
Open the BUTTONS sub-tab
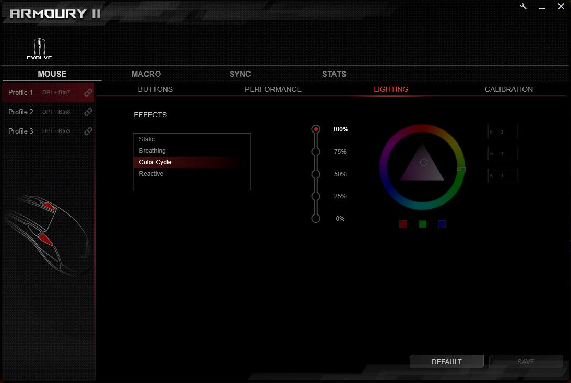point(155,89)
